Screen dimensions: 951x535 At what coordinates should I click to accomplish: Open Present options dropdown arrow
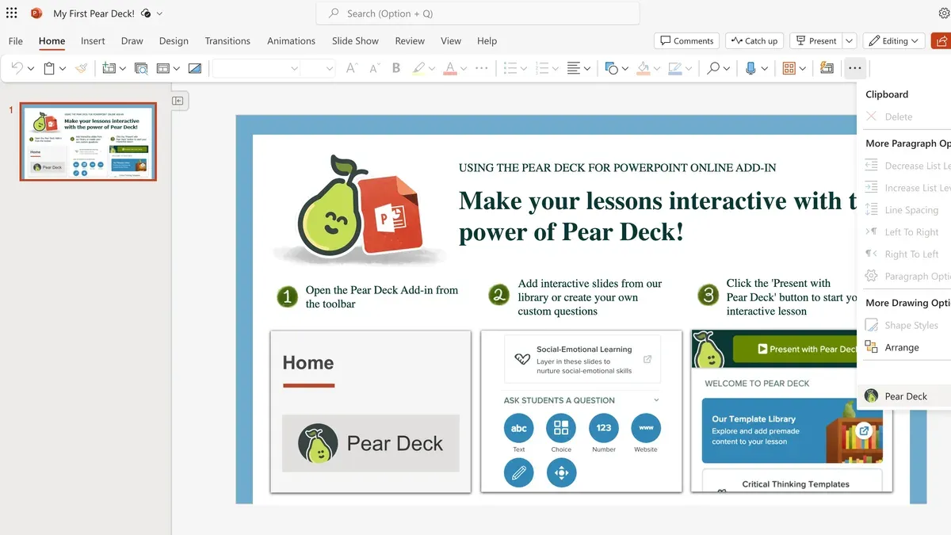tap(849, 40)
